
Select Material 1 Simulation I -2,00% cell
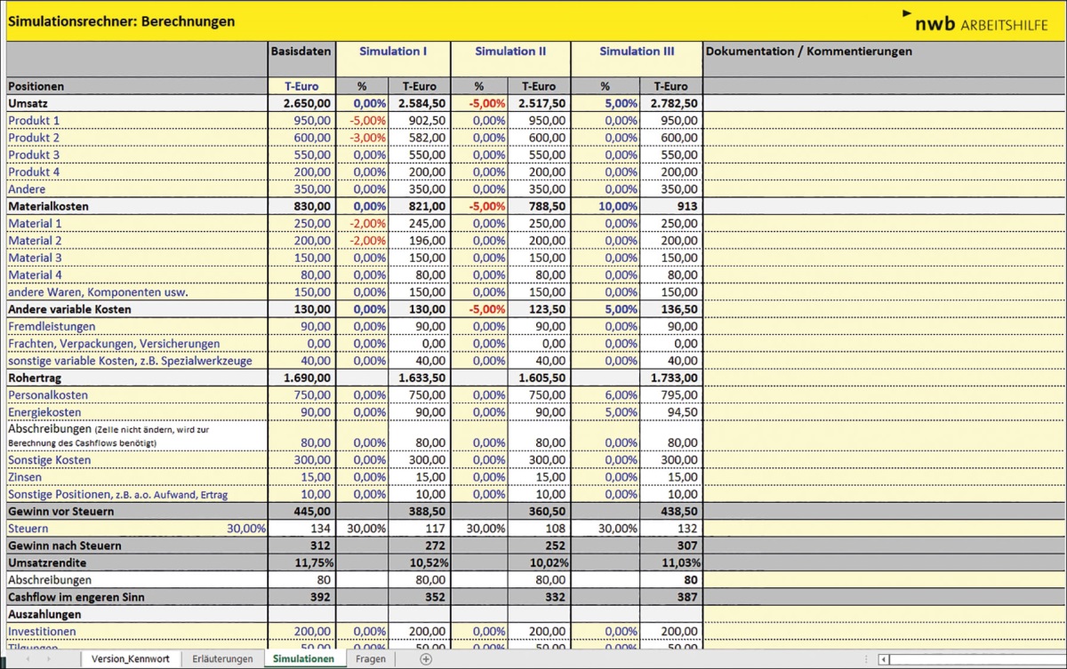coord(363,224)
